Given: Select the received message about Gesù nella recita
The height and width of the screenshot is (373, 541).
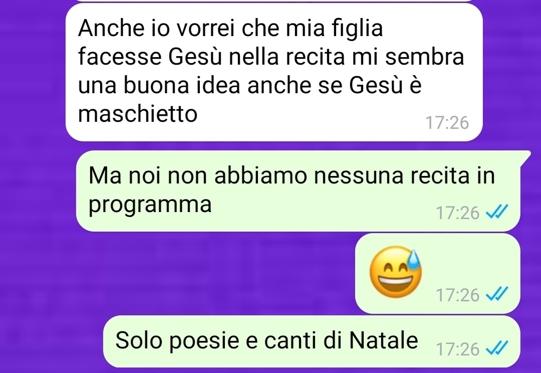Looking at the screenshot, I should tap(274, 73).
